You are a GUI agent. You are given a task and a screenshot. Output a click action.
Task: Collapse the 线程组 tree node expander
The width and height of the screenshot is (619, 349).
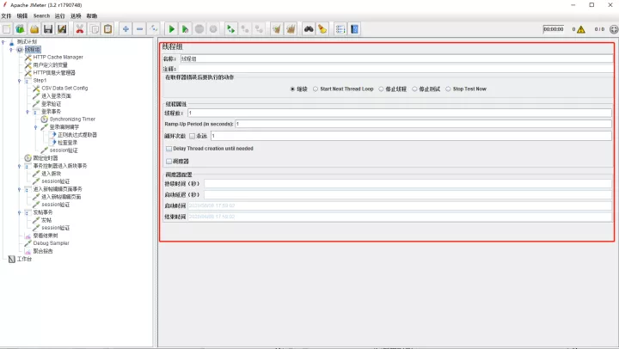pos(11,50)
